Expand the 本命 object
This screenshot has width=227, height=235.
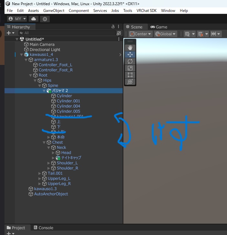(x=48, y=137)
